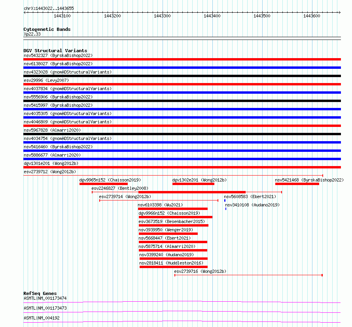Click the small blue marker under nsv5608583
The width and height of the screenshot is (352, 327).
[225, 200]
